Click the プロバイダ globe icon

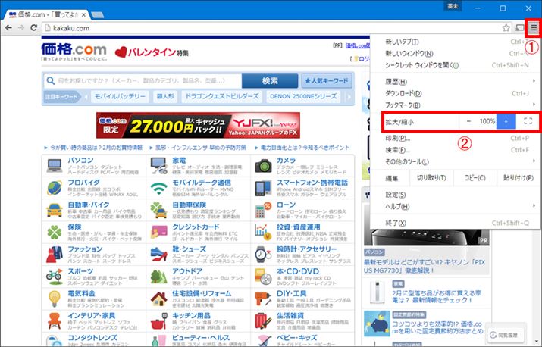(x=55, y=188)
